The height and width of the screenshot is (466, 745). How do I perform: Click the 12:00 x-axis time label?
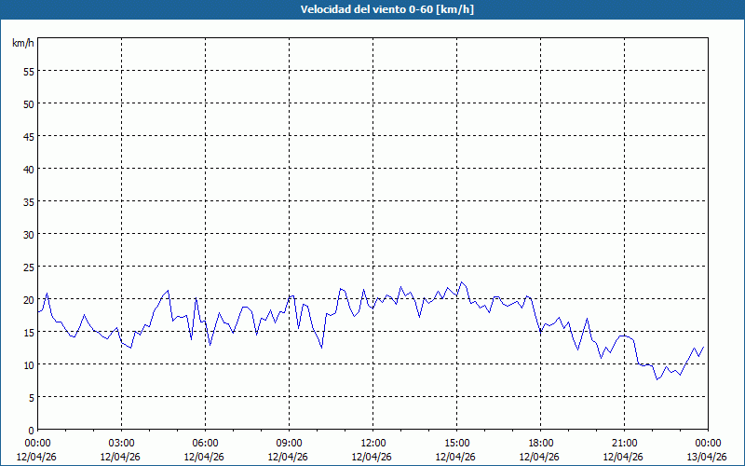372,443
